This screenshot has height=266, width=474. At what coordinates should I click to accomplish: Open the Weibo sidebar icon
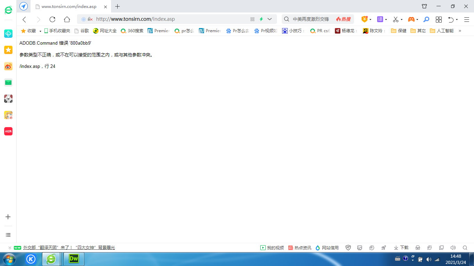click(8, 66)
